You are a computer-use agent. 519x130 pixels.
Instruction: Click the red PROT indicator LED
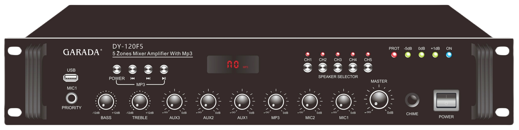[x=394, y=55]
